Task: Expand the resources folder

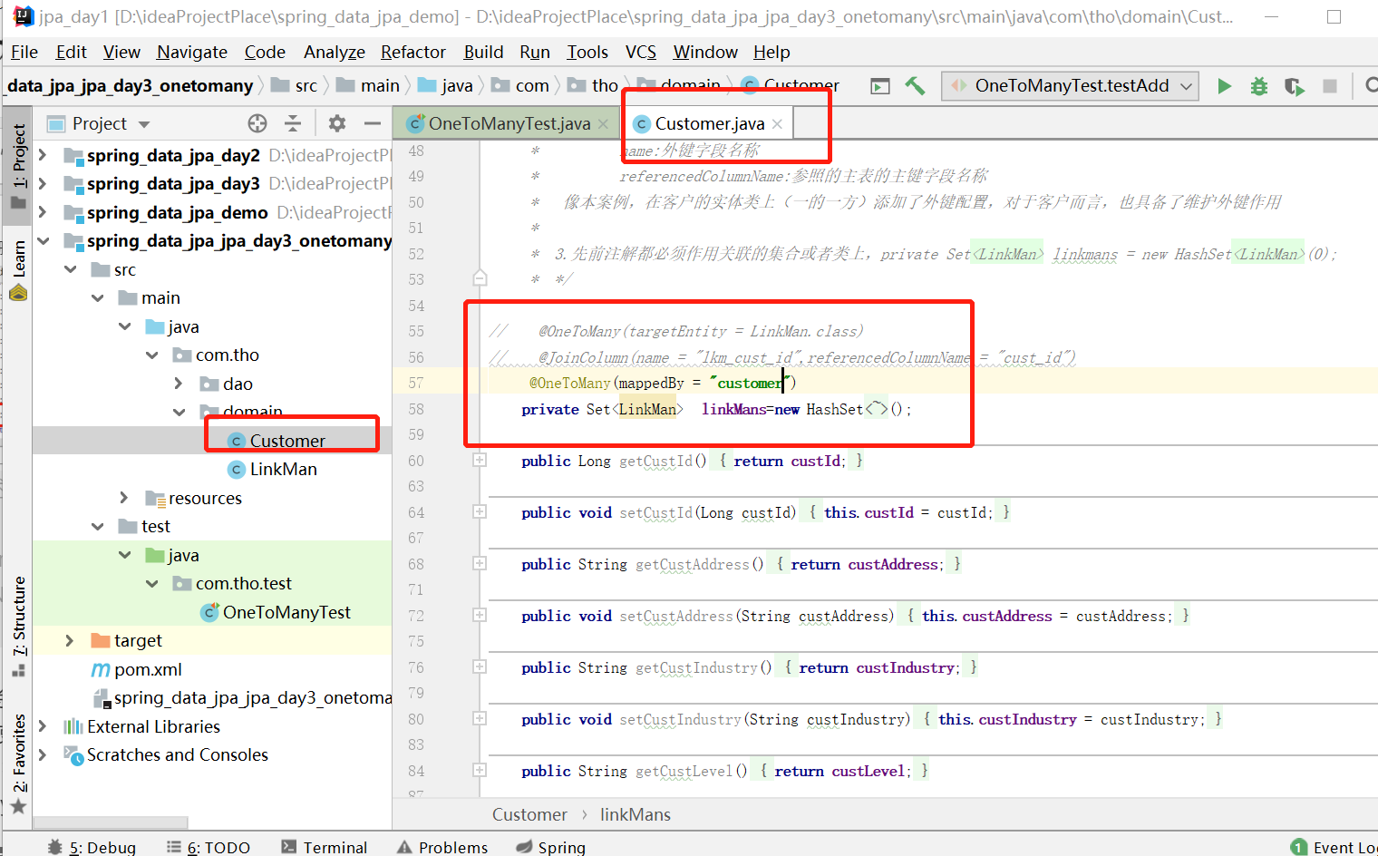Action: click(x=124, y=498)
